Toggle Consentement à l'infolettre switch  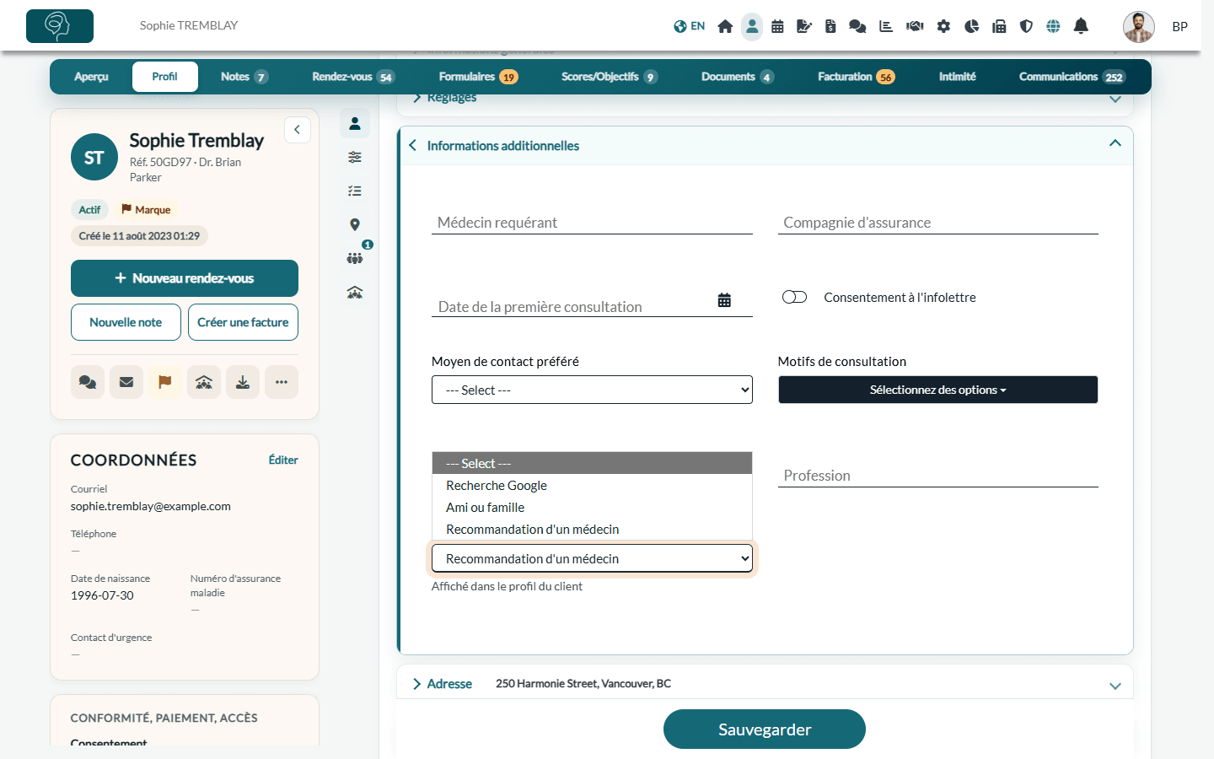pos(794,297)
